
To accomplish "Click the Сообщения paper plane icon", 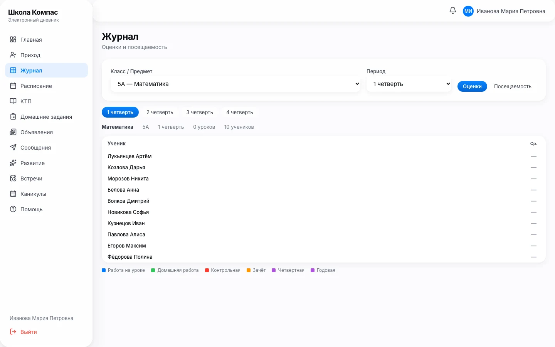I will tap(13, 147).
